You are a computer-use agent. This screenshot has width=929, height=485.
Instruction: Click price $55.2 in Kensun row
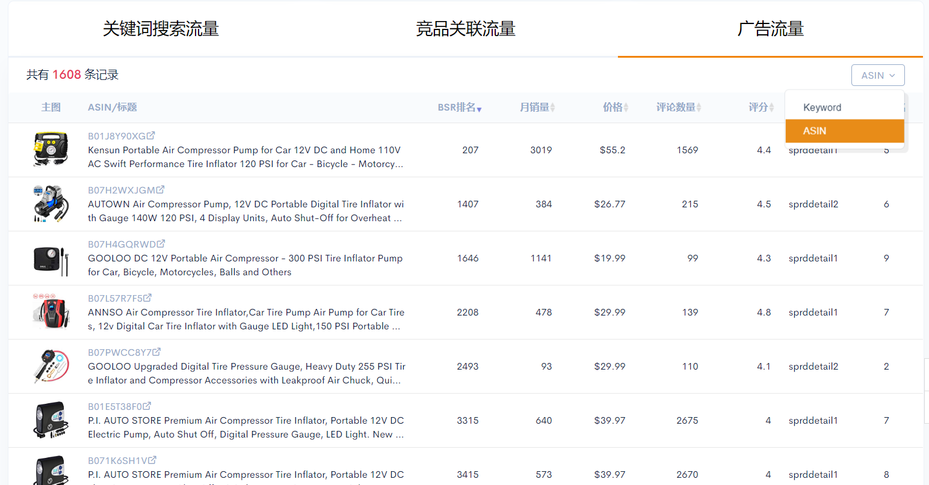click(613, 150)
